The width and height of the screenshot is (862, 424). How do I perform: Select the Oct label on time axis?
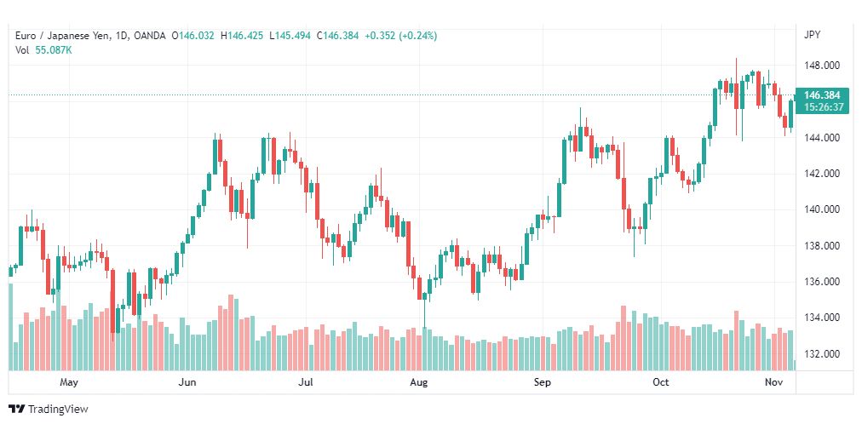coord(661,382)
